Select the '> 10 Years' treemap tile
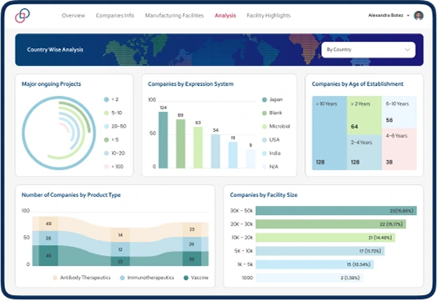Image resolution: width=437 pixels, height=301 pixels. (329, 133)
